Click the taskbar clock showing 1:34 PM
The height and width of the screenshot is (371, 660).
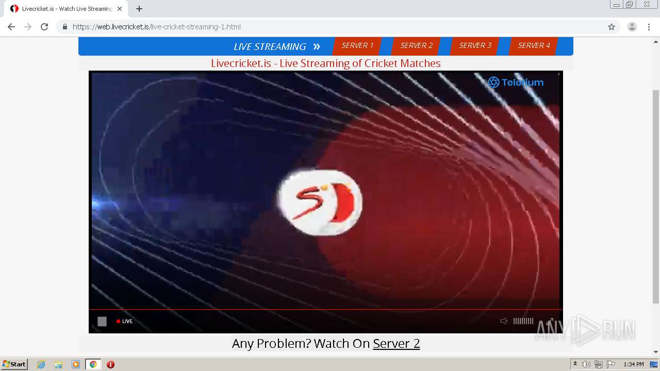(x=634, y=364)
